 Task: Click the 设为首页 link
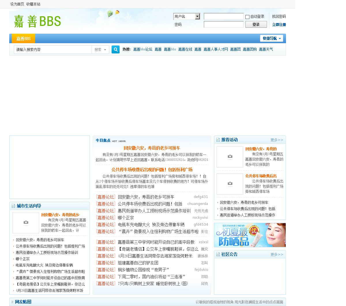(x=17, y=4)
